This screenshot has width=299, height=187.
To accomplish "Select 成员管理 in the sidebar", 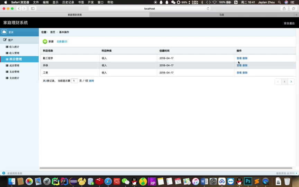I will click(14, 65).
